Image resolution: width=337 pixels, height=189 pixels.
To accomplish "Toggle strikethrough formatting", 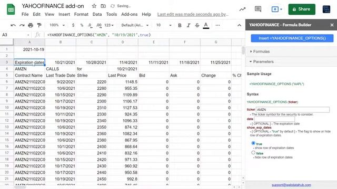I will pyautogui.click(x=197, y=25).
